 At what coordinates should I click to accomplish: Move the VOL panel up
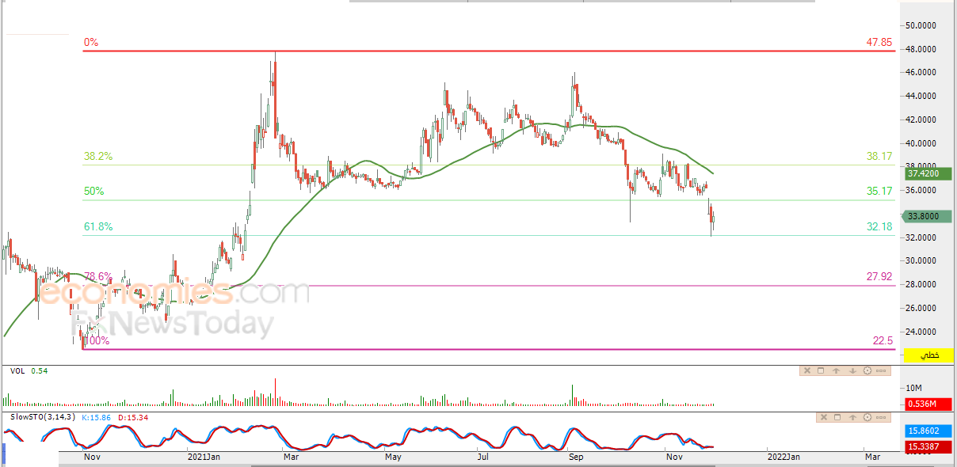[x=837, y=370]
